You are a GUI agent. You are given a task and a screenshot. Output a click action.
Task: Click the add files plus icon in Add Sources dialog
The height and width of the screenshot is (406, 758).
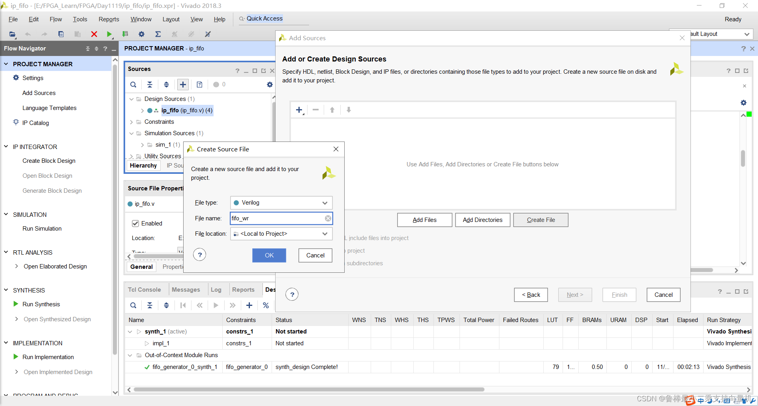pyautogui.click(x=299, y=110)
